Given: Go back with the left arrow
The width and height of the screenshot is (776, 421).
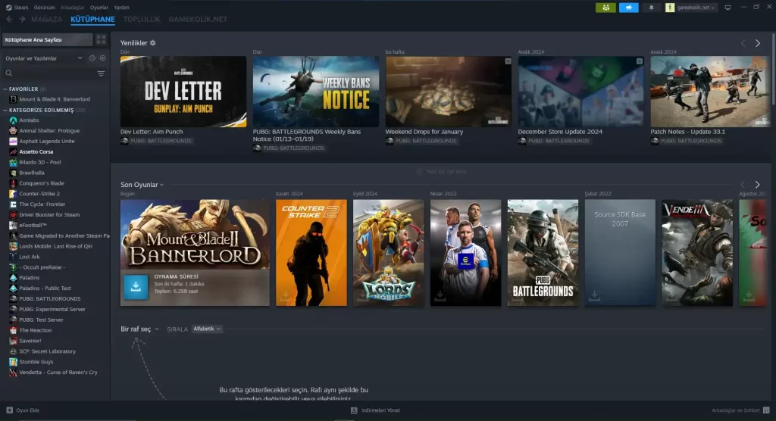Looking at the screenshot, I should pos(9,19).
